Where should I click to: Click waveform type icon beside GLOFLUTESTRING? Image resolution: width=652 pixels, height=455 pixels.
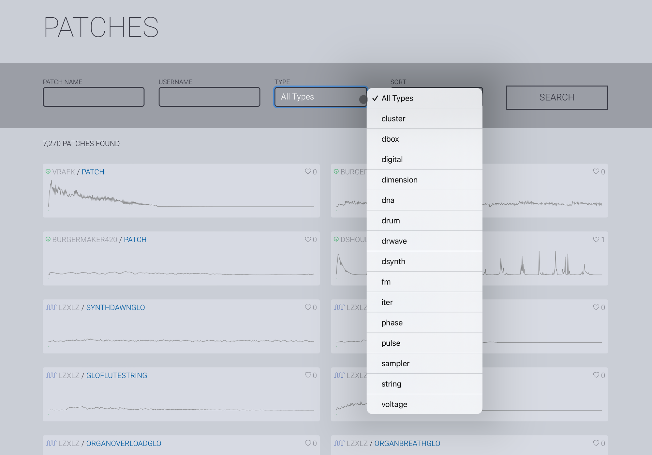[x=51, y=375]
